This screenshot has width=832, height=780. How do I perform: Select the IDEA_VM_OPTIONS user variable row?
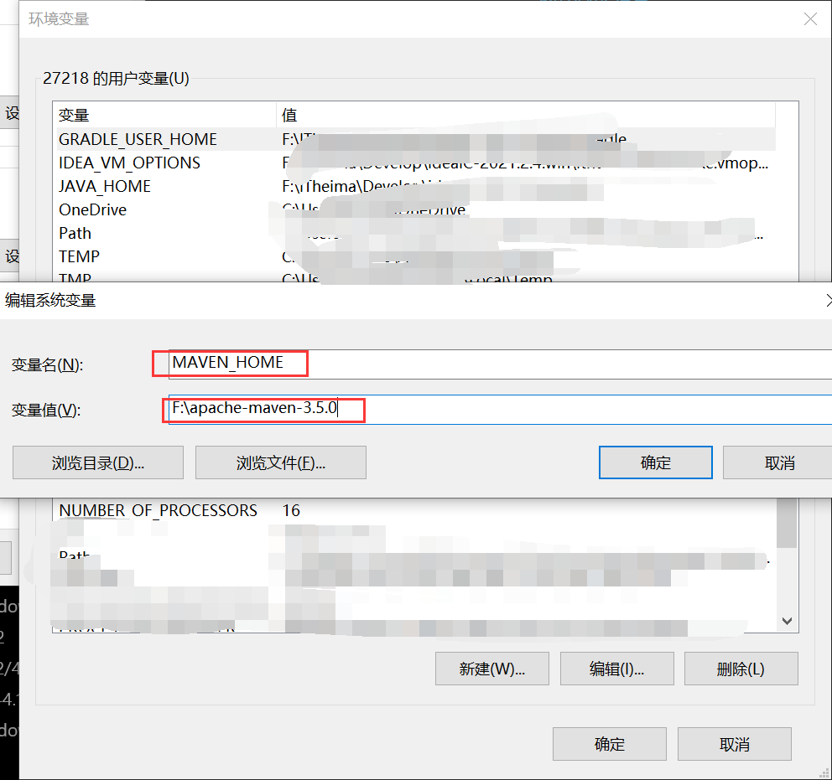pos(416,163)
